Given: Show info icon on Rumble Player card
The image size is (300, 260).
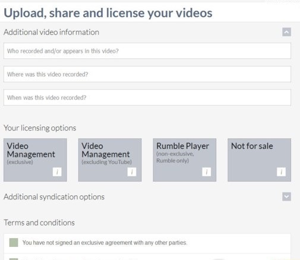Looking at the screenshot, I should 206,172.
